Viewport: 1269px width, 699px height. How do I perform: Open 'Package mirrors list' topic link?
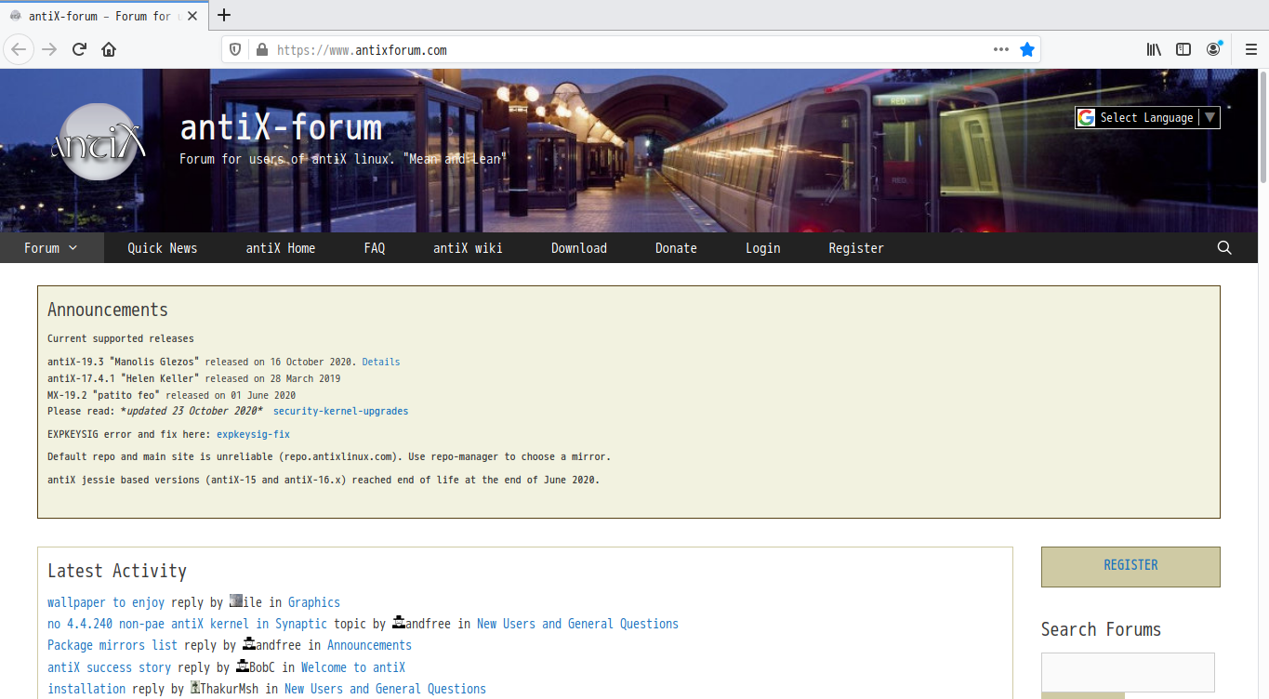[112, 645]
